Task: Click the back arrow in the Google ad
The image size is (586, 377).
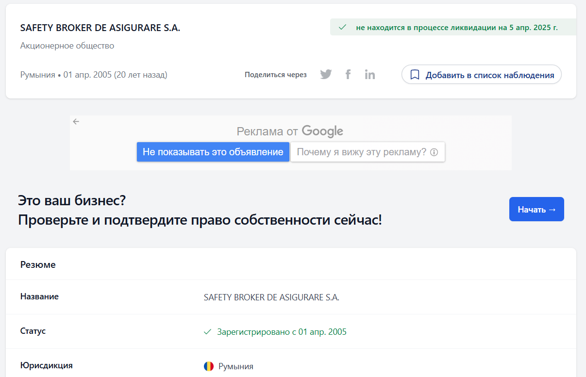Action: pyautogui.click(x=76, y=121)
